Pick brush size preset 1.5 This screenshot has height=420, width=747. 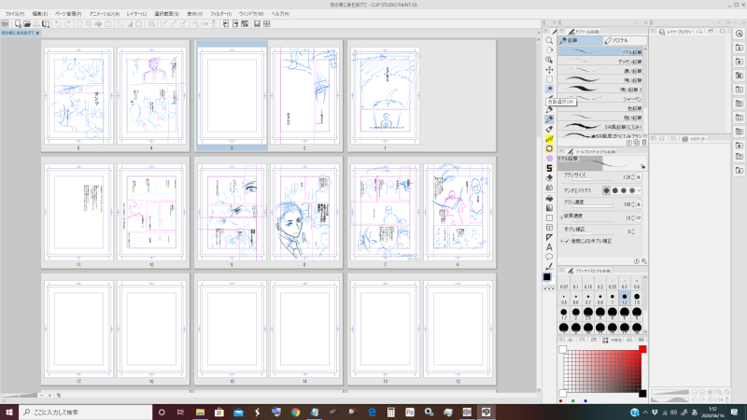click(x=637, y=299)
